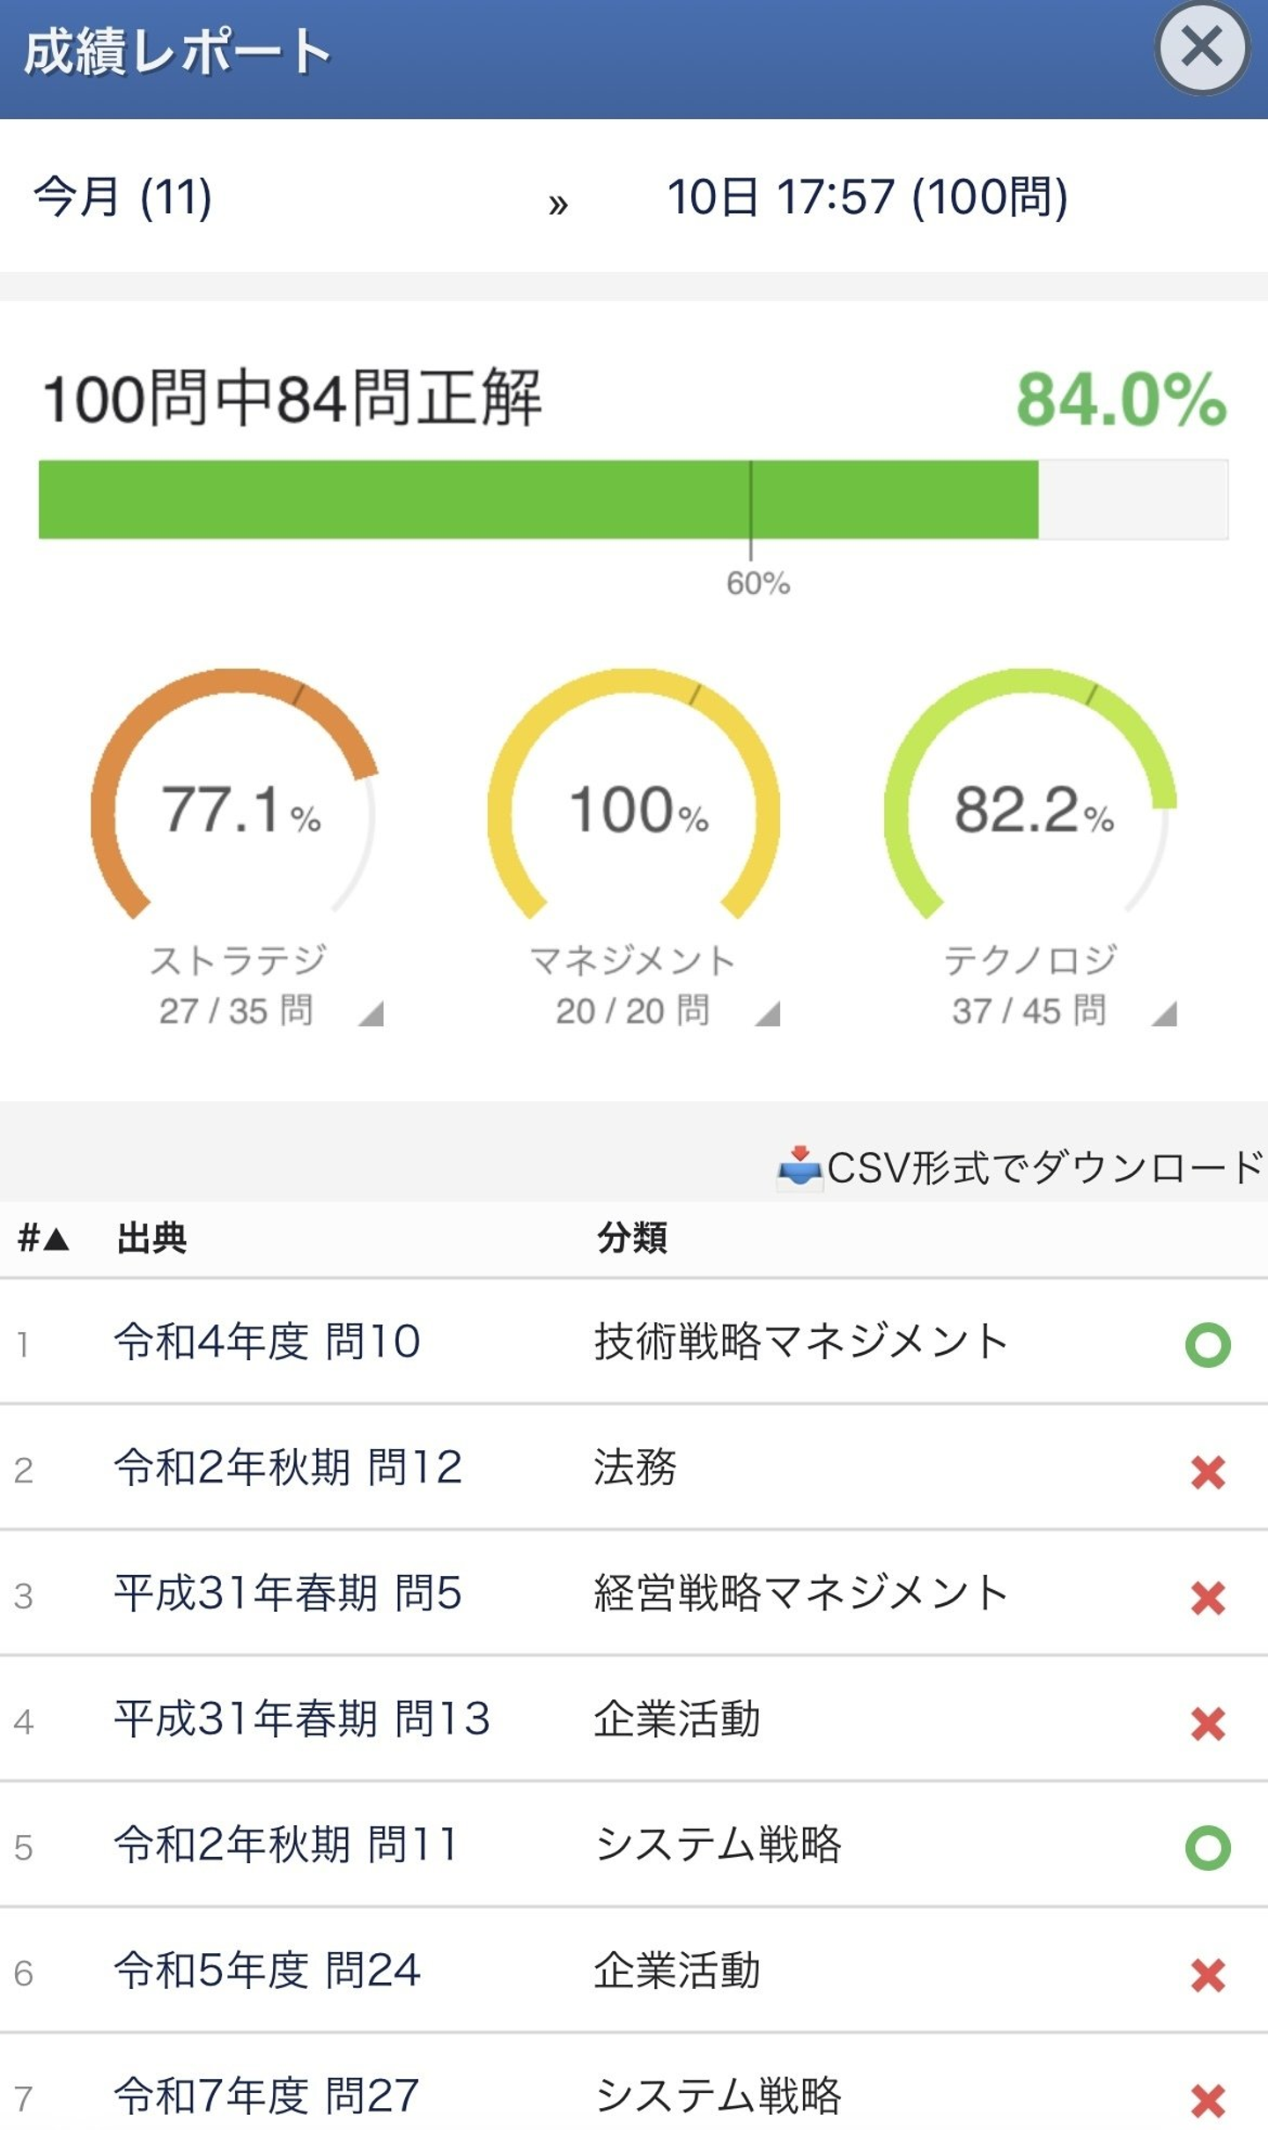The image size is (1268, 2130).
Task: Select the 10日 17:57 (100問) session
Action: [867, 196]
